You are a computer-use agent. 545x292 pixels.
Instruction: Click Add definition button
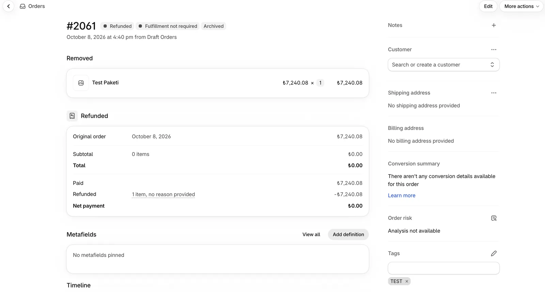pyautogui.click(x=348, y=234)
